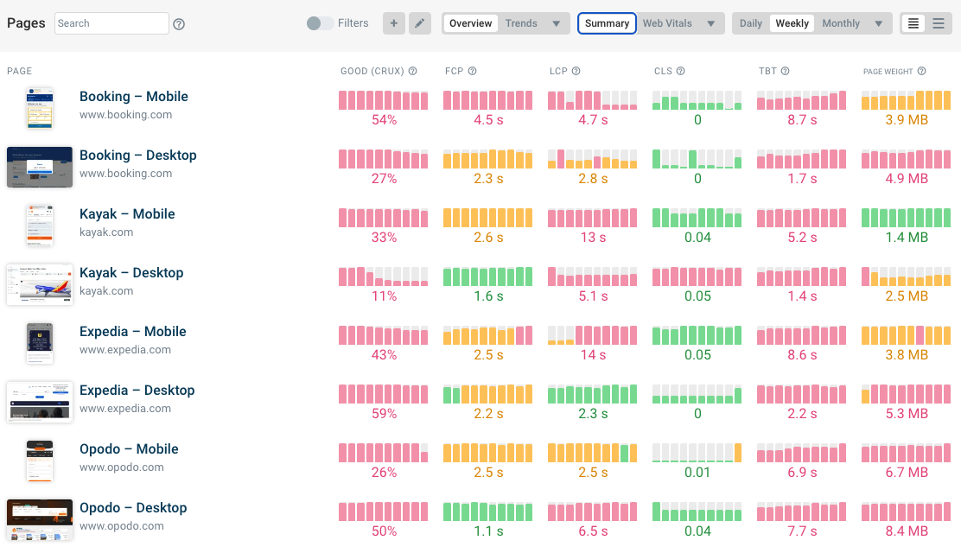Screen dimensions: 961x553
Task: Click Opodo – Desktop 8.4 MB page weight
Action: [x=907, y=531]
